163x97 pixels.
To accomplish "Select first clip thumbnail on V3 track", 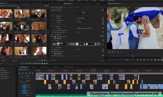I will click(40, 77).
